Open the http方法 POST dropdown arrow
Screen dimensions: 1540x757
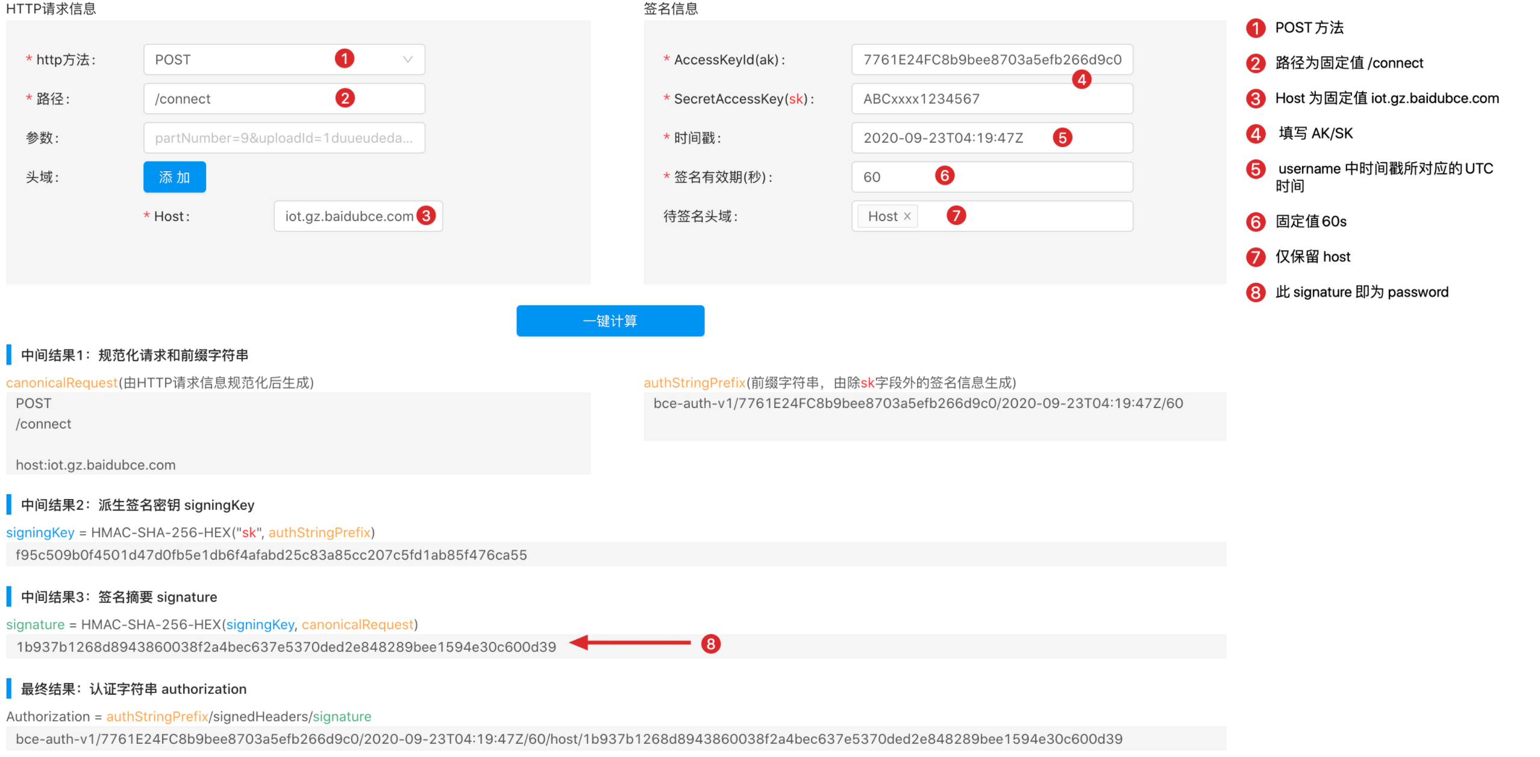coord(408,60)
